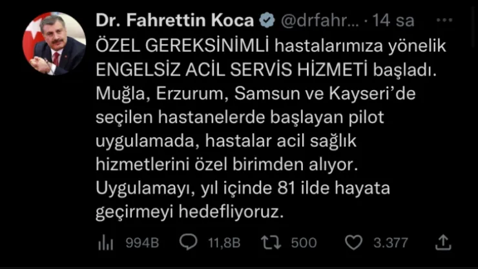Viewport: 478px width, 269px height.
Task: Open the 11,8B replies count
Action: 224,243
